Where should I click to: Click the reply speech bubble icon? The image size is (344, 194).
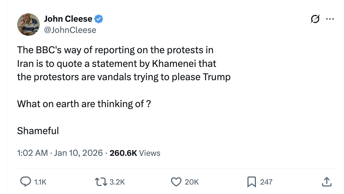pyautogui.click(x=26, y=181)
